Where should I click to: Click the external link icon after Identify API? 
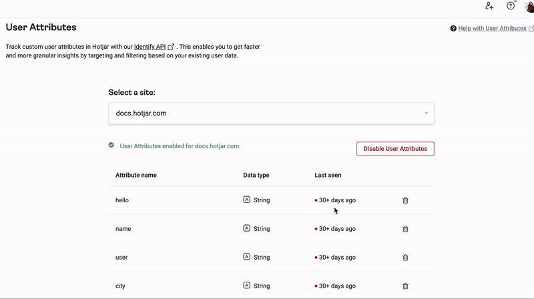click(x=171, y=47)
